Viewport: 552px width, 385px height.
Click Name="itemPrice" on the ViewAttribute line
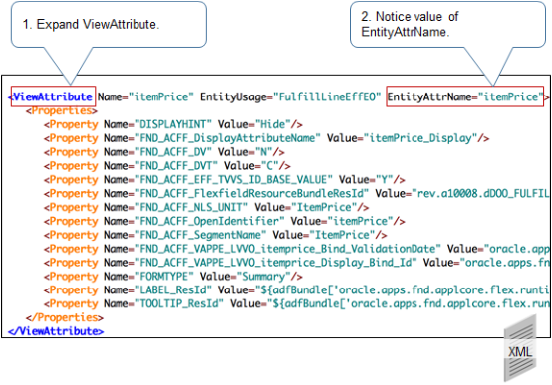pyautogui.click(x=145, y=96)
